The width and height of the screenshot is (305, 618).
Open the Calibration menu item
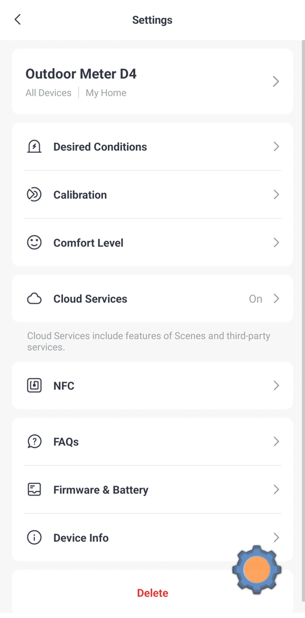click(152, 195)
